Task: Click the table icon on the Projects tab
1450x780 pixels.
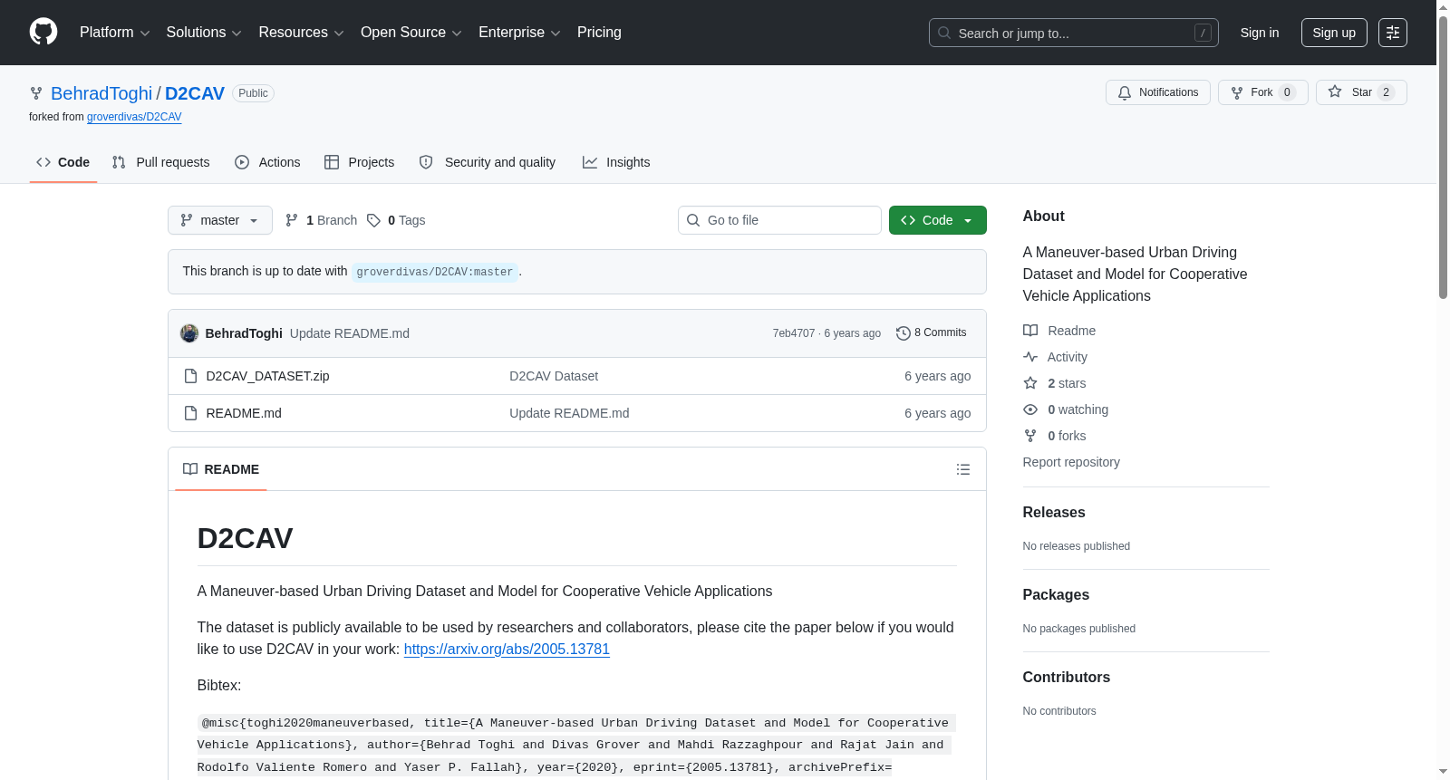Action: click(332, 162)
